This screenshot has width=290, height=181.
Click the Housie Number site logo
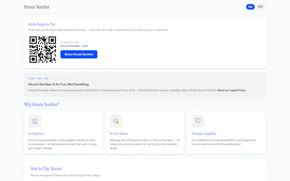[x=37, y=7]
